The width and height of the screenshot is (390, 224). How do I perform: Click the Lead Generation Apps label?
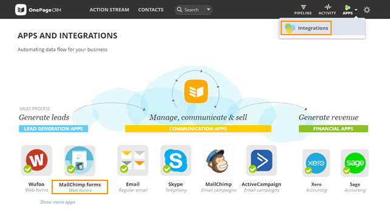[53, 129]
